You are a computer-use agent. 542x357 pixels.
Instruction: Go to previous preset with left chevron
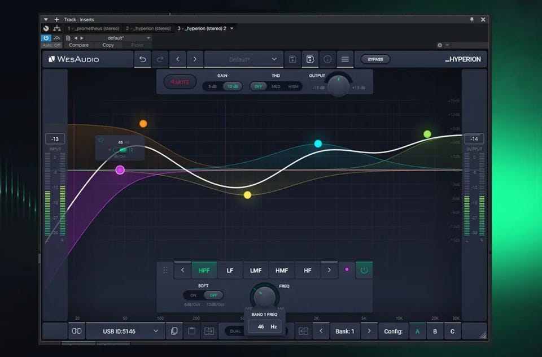178,59
